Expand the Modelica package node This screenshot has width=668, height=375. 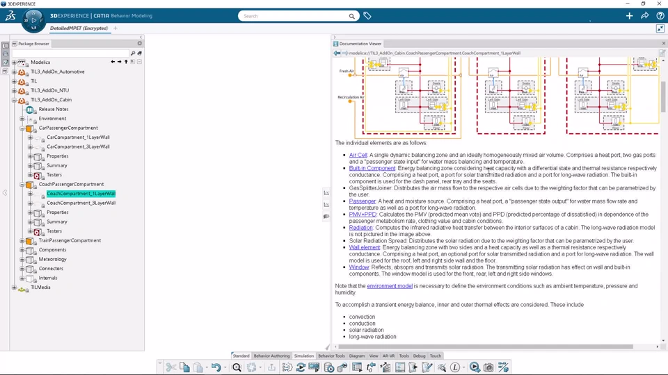click(14, 62)
